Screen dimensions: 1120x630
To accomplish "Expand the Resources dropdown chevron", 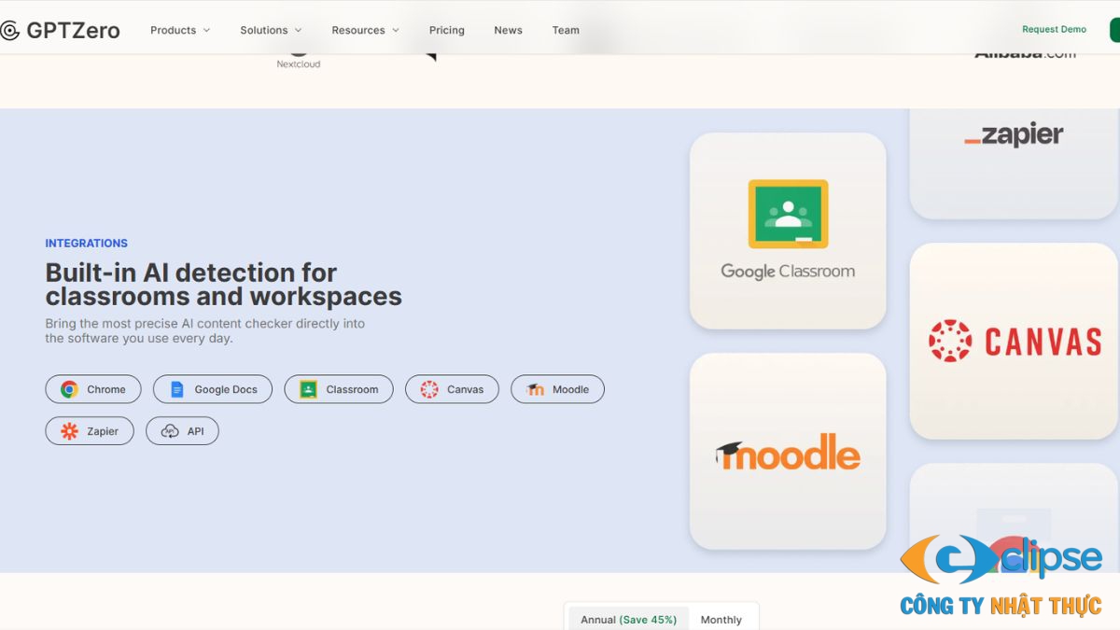I will (395, 31).
